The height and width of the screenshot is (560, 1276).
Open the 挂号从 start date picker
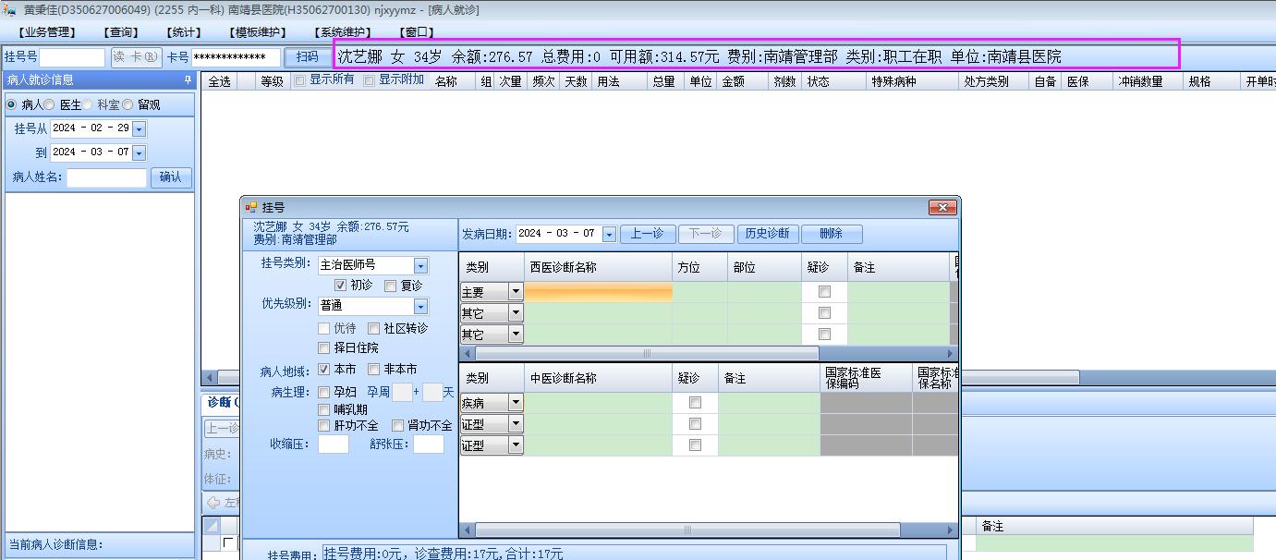click(139, 128)
